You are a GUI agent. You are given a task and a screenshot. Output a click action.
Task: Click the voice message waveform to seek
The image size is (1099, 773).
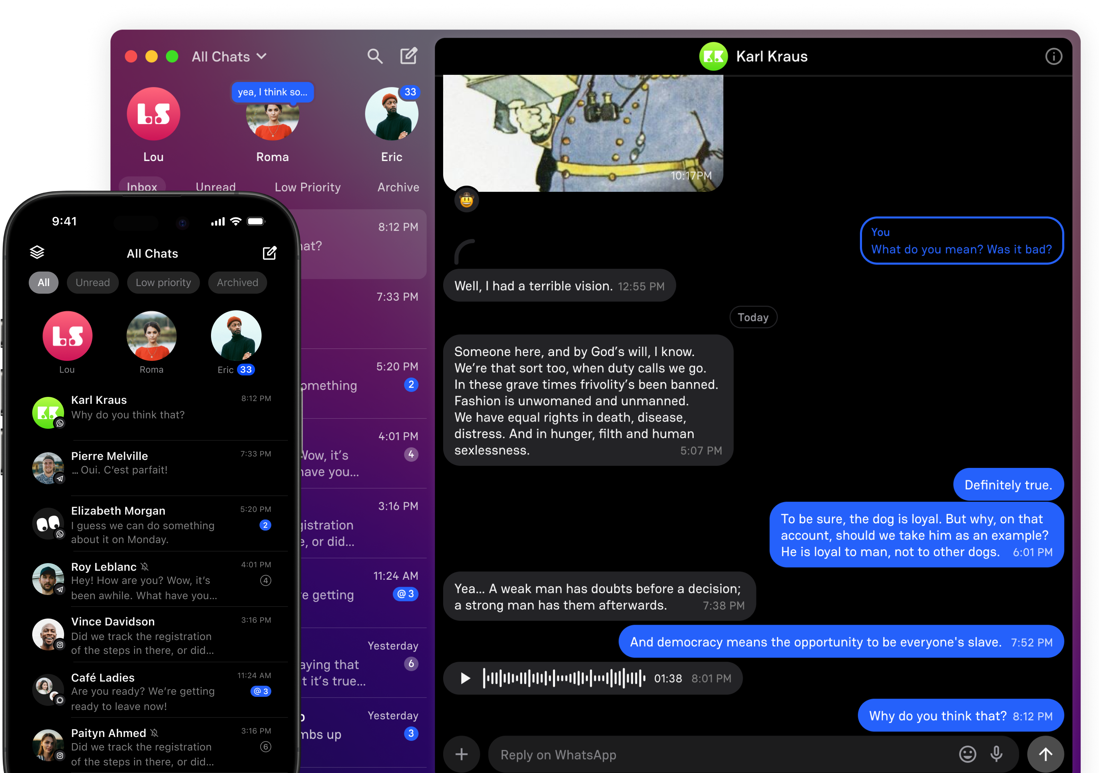tap(564, 678)
